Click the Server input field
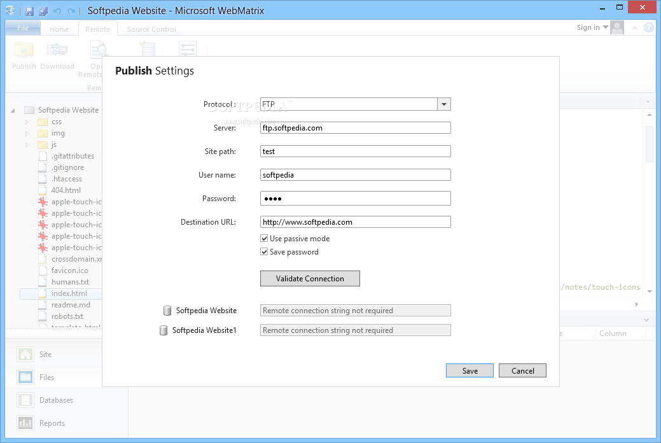Viewport: 661px width, 443px height. point(356,128)
